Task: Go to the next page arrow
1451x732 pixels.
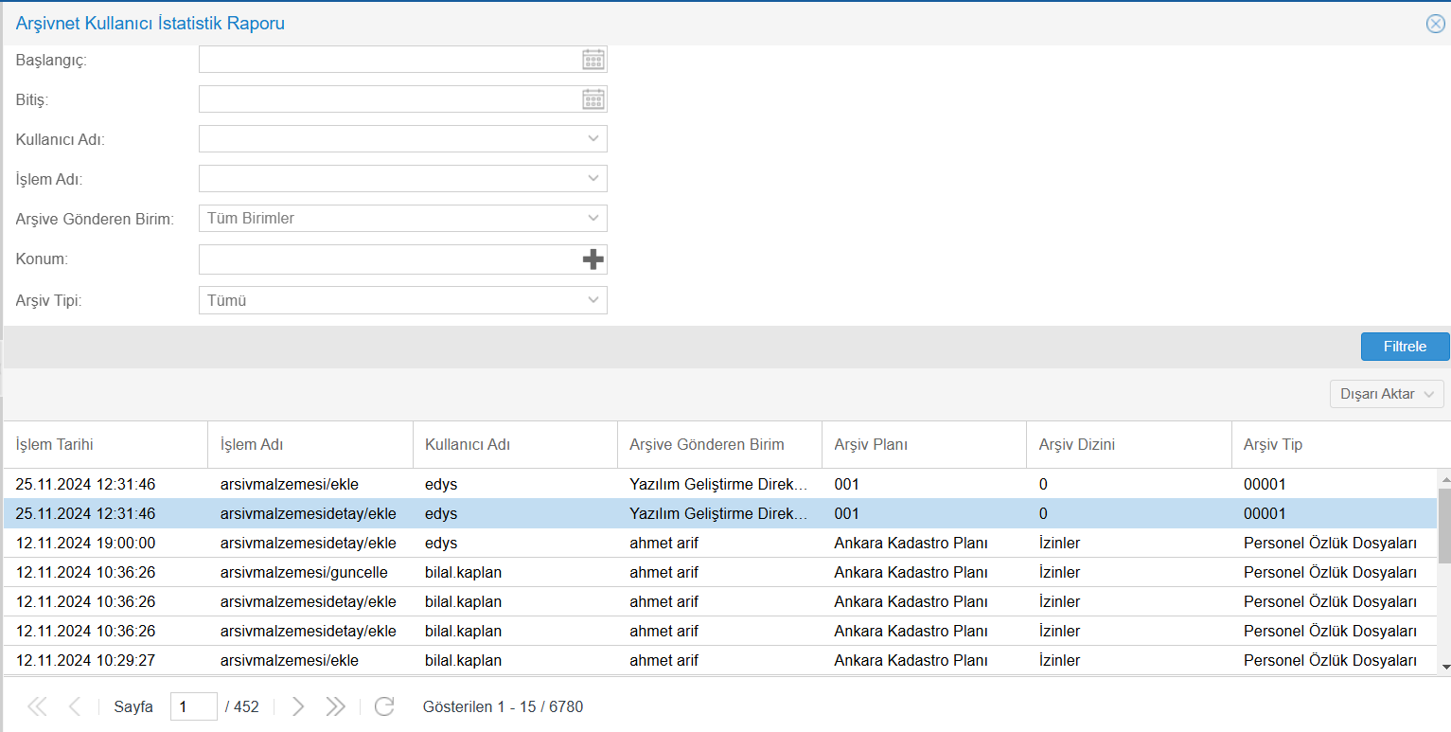Action: (x=298, y=706)
